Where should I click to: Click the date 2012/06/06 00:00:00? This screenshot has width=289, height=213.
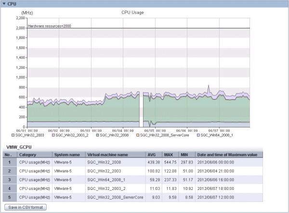pos(216,162)
